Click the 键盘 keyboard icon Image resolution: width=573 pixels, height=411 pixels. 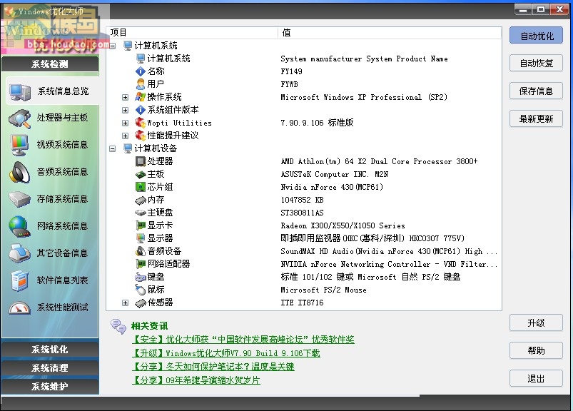(141, 277)
